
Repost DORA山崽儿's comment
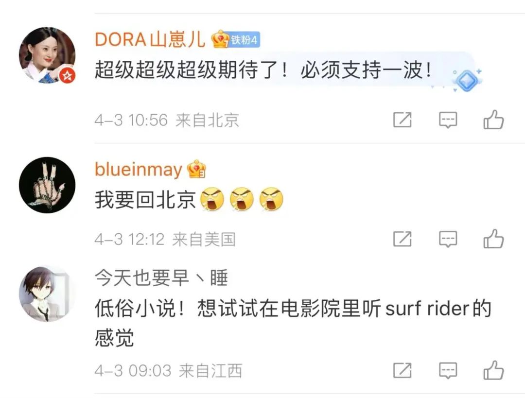402,120
